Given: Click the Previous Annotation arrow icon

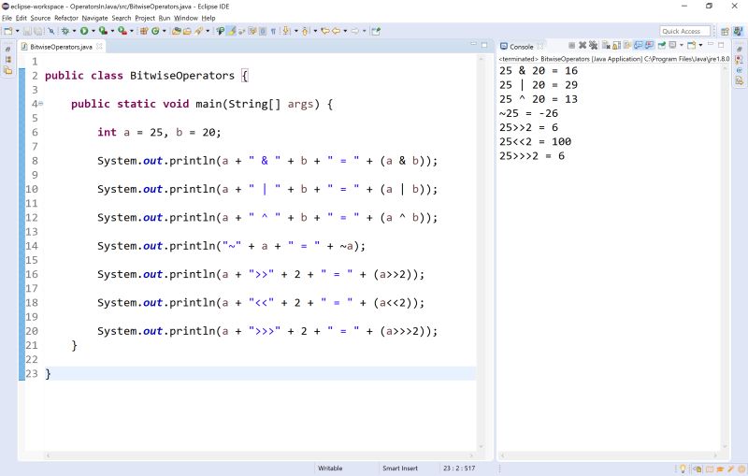Looking at the screenshot, I should point(306,31).
